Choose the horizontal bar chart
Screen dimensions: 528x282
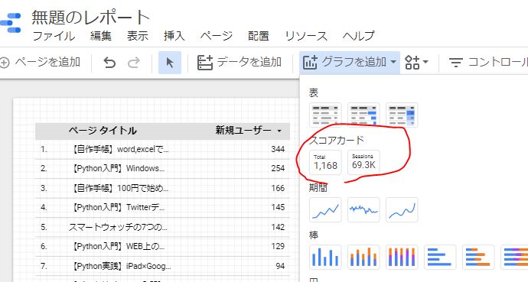[x=440, y=258]
